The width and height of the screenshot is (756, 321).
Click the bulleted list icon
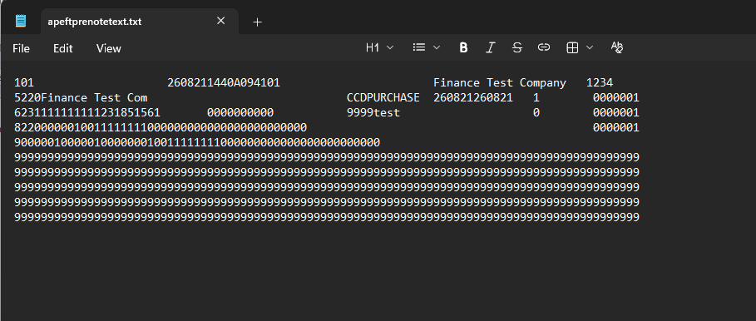[419, 47]
